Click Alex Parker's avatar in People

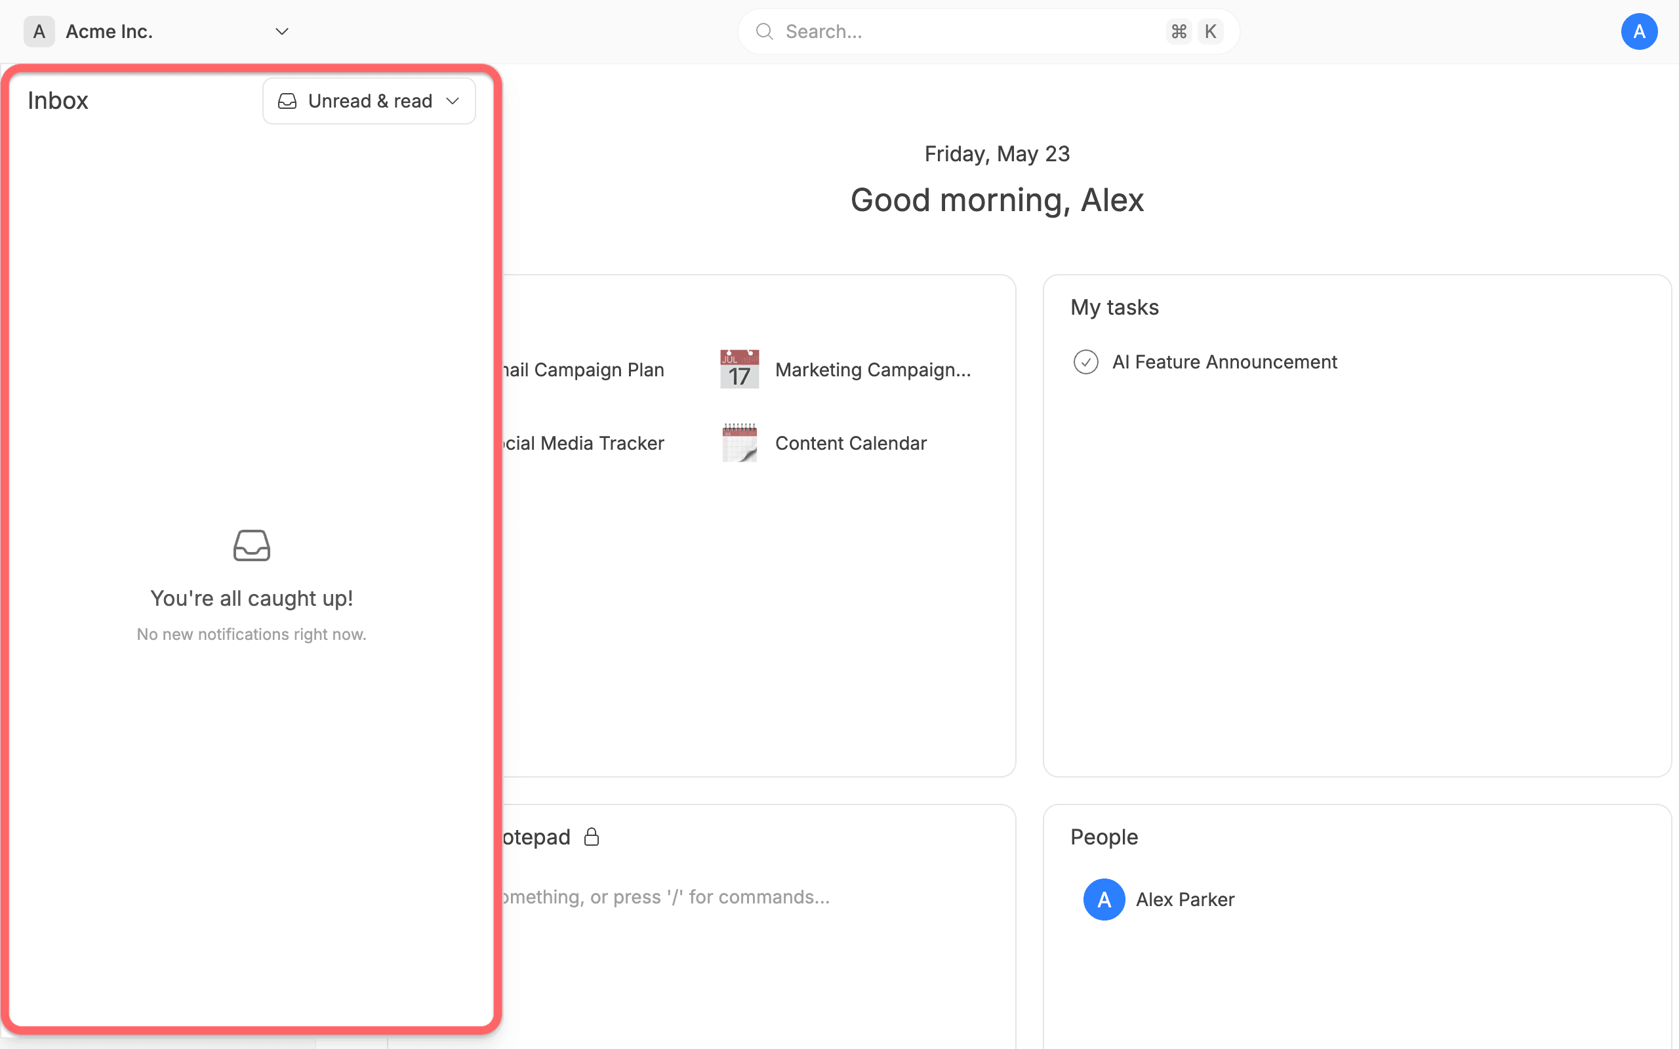tap(1104, 900)
